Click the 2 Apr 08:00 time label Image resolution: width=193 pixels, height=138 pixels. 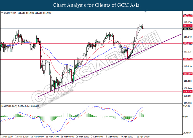pos(97,137)
